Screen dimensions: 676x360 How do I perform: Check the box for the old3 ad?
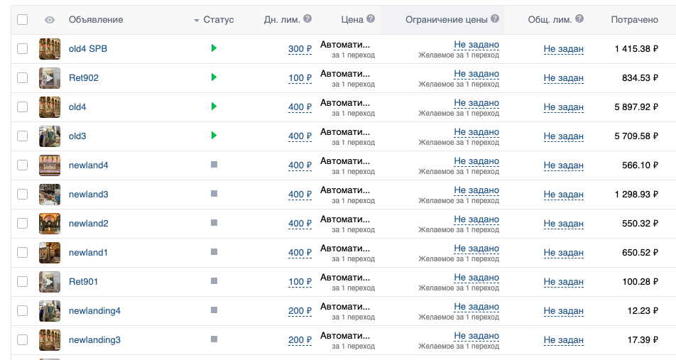(23, 136)
